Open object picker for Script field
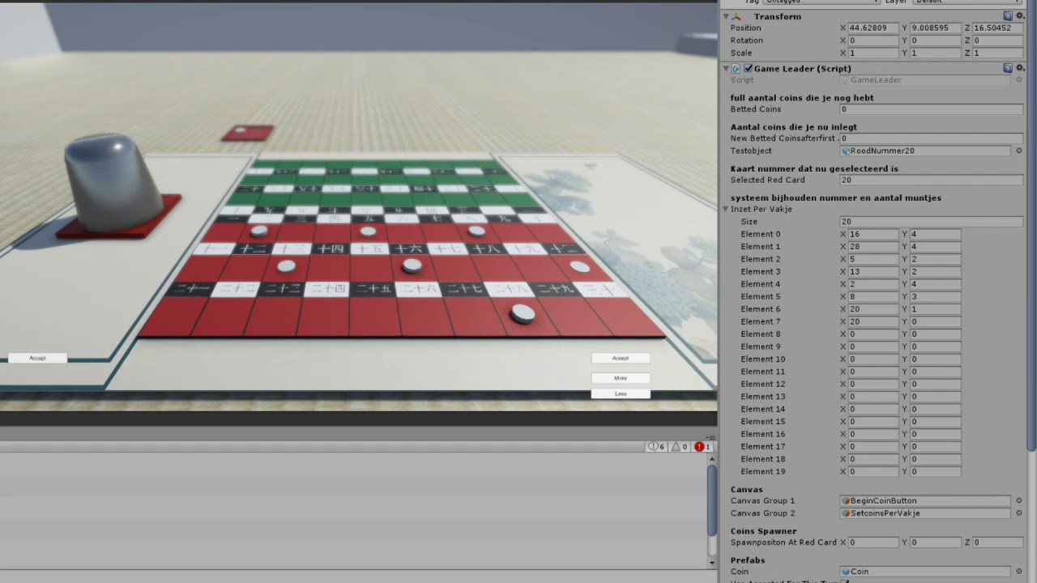The width and height of the screenshot is (1037, 583). point(1019,80)
